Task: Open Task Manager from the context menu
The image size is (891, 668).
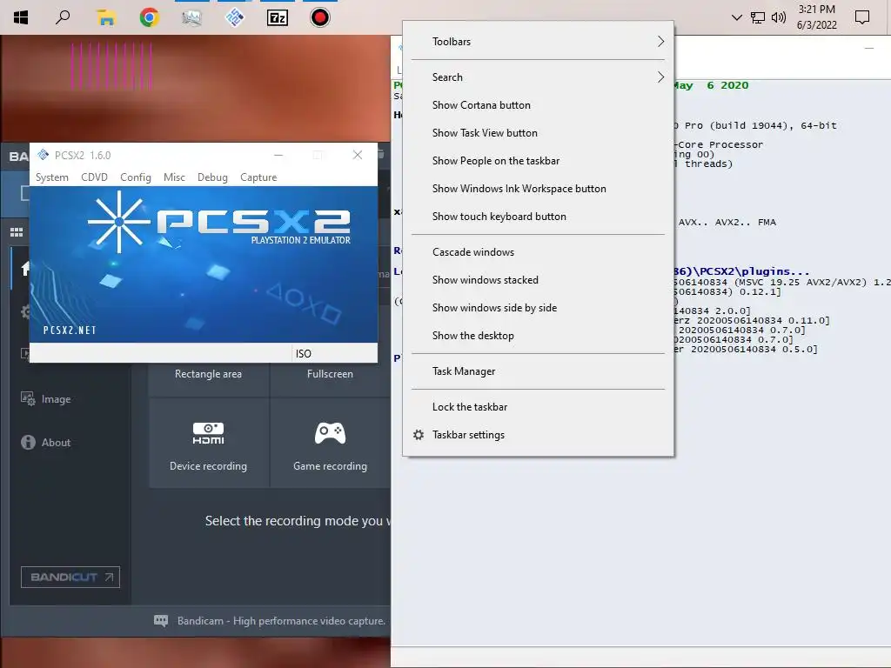Action: coord(538,371)
